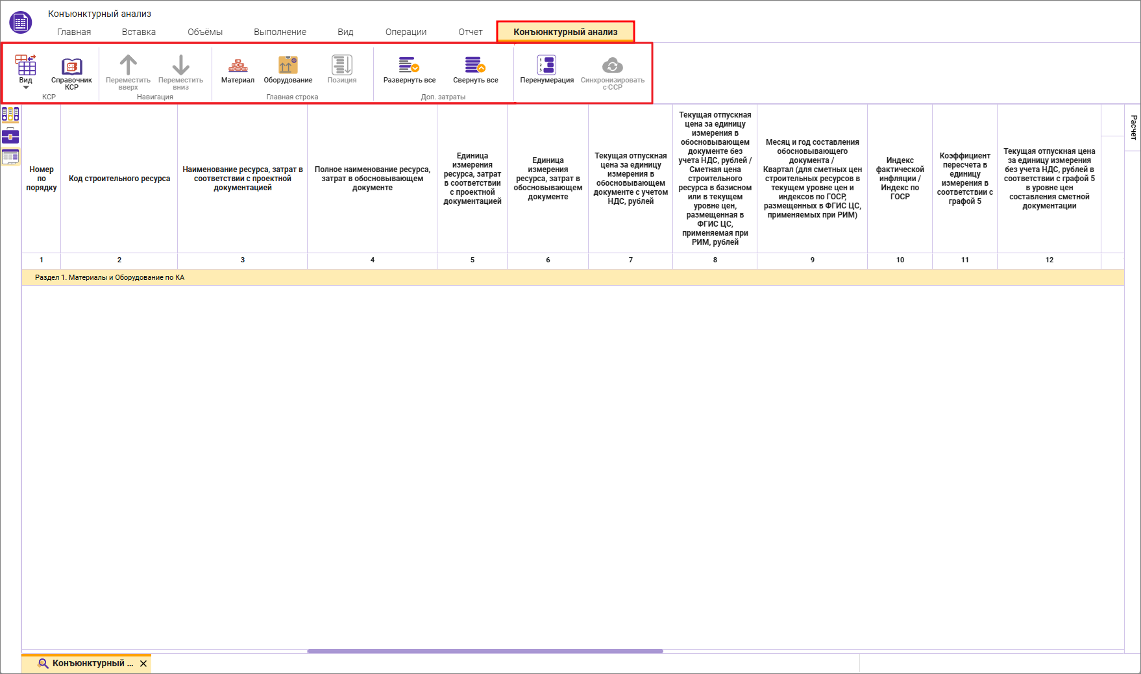Open the Справочник КСР reference

(x=71, y=71)
